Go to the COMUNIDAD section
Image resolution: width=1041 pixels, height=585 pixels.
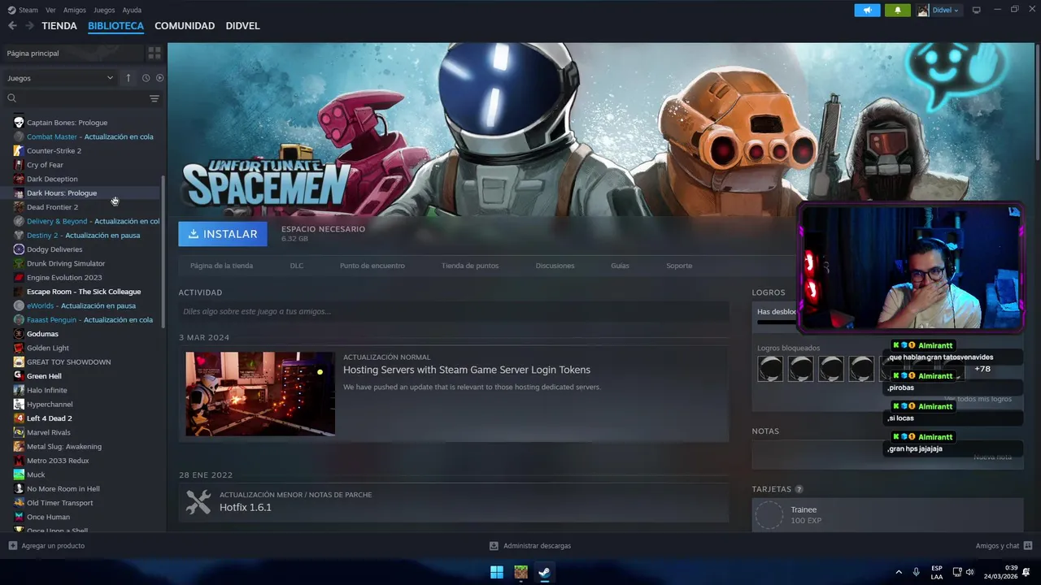[x=185, y=26]
